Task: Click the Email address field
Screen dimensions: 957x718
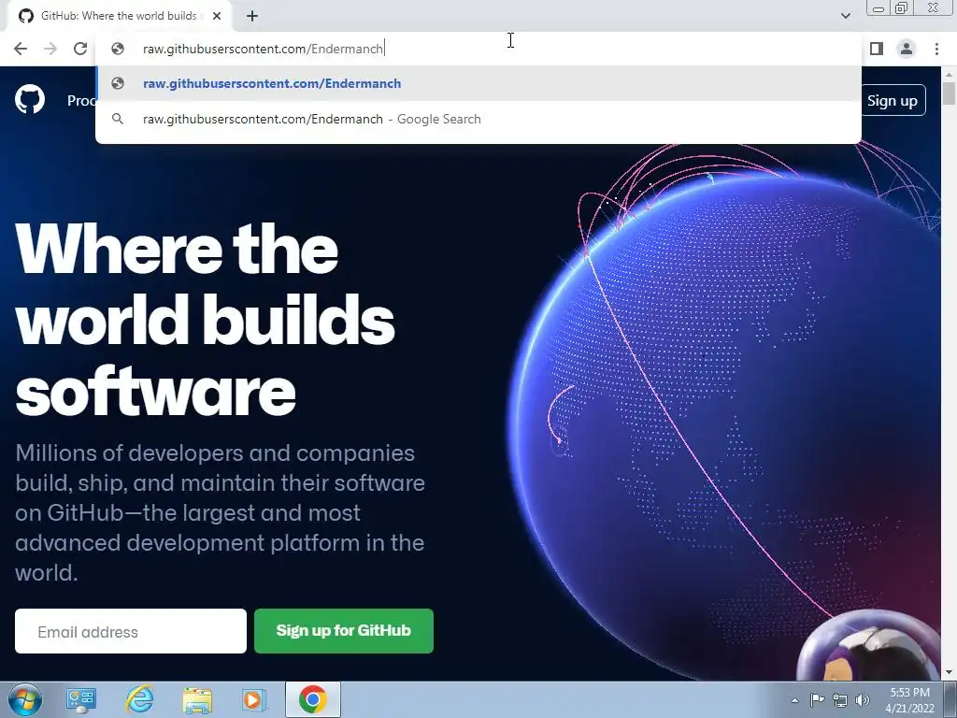Action: pyautogui.click(x=131, y=631)
